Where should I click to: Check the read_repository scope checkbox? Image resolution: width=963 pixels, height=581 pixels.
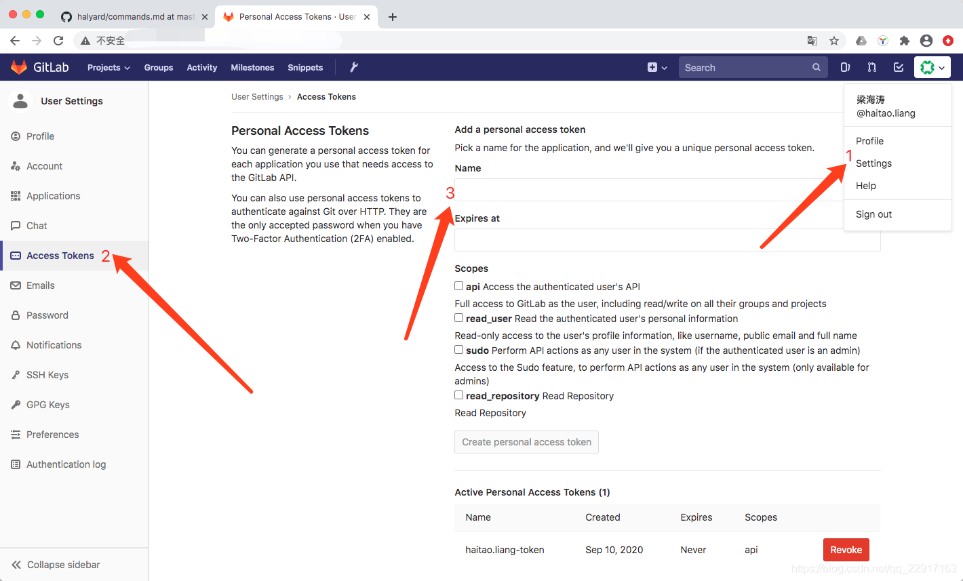click(x=459, y=395)
